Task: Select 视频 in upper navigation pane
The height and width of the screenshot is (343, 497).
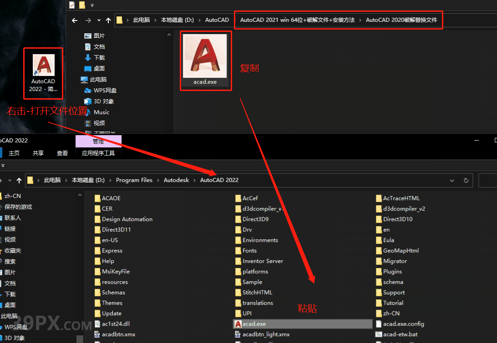Action: pos(95,123)
